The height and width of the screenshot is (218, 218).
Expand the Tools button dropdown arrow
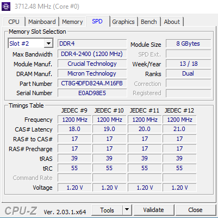pos(127,210)
